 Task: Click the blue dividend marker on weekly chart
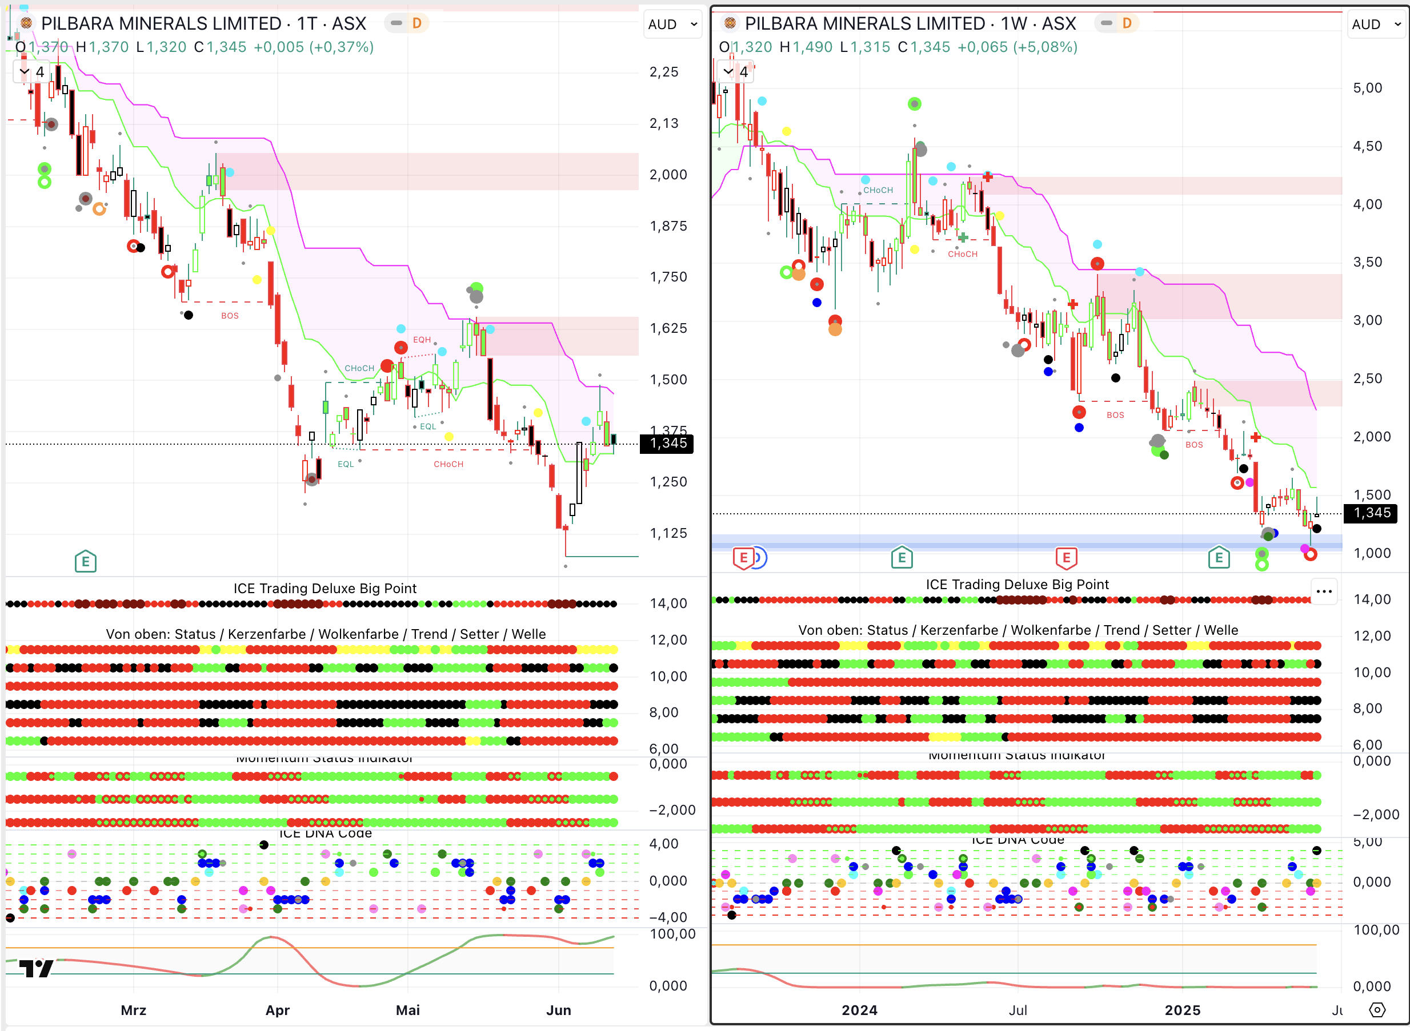[760, 557]
